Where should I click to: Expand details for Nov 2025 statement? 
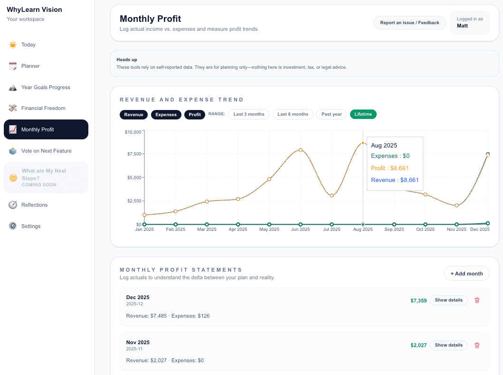click(x=448, y=345)
